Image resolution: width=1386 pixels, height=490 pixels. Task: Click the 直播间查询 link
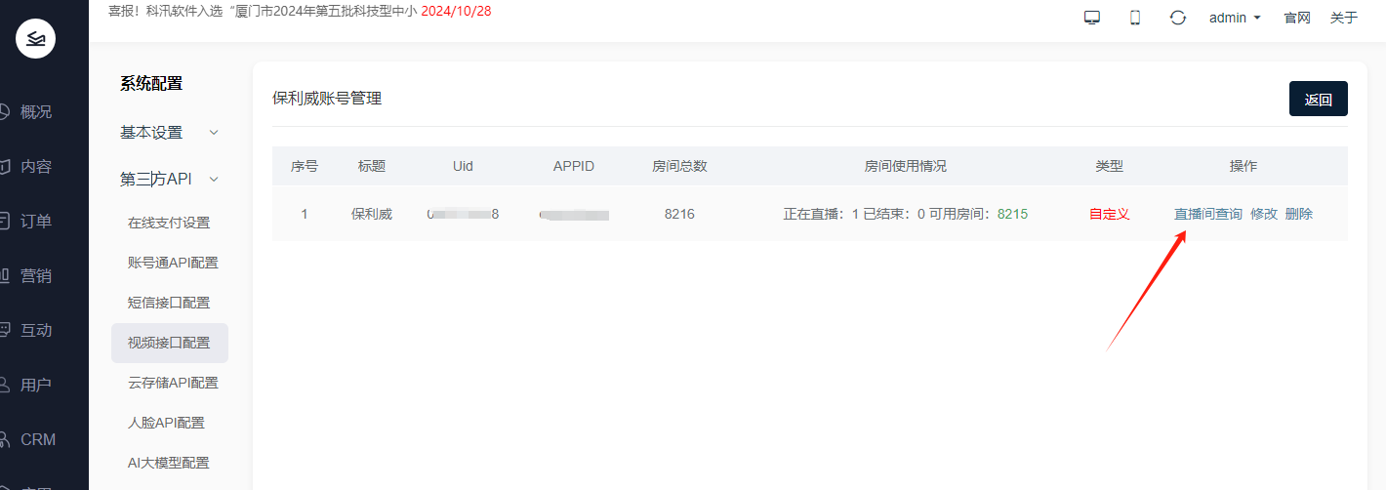click(x=1207, y=214)
